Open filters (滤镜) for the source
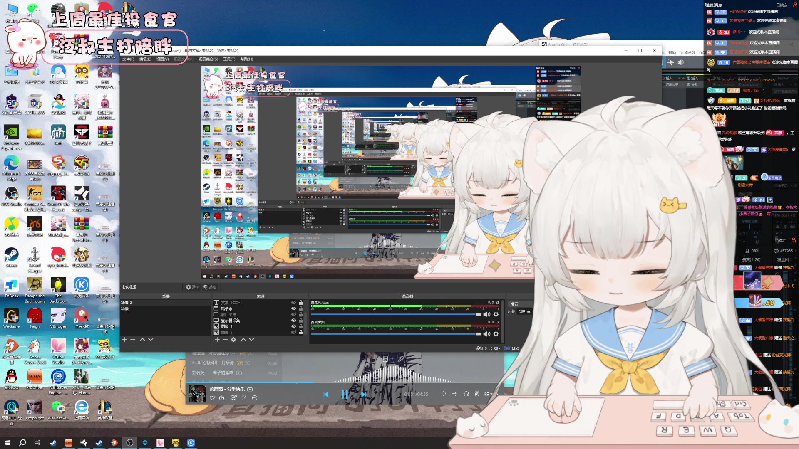The height and width of the screenshot is (449, 799). 210,287
